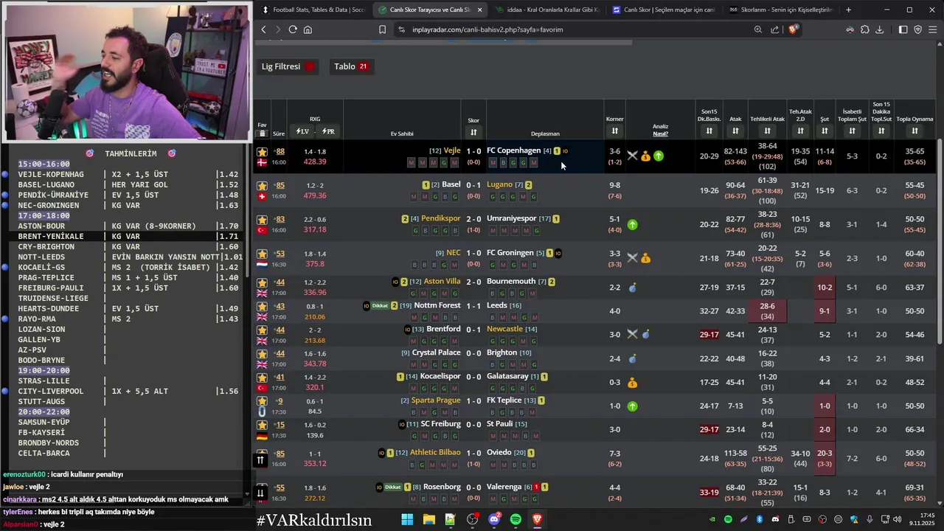Screen dimensions: 944x531
Task: Sort table by Korner column
Action: click(x=614, y=131)
